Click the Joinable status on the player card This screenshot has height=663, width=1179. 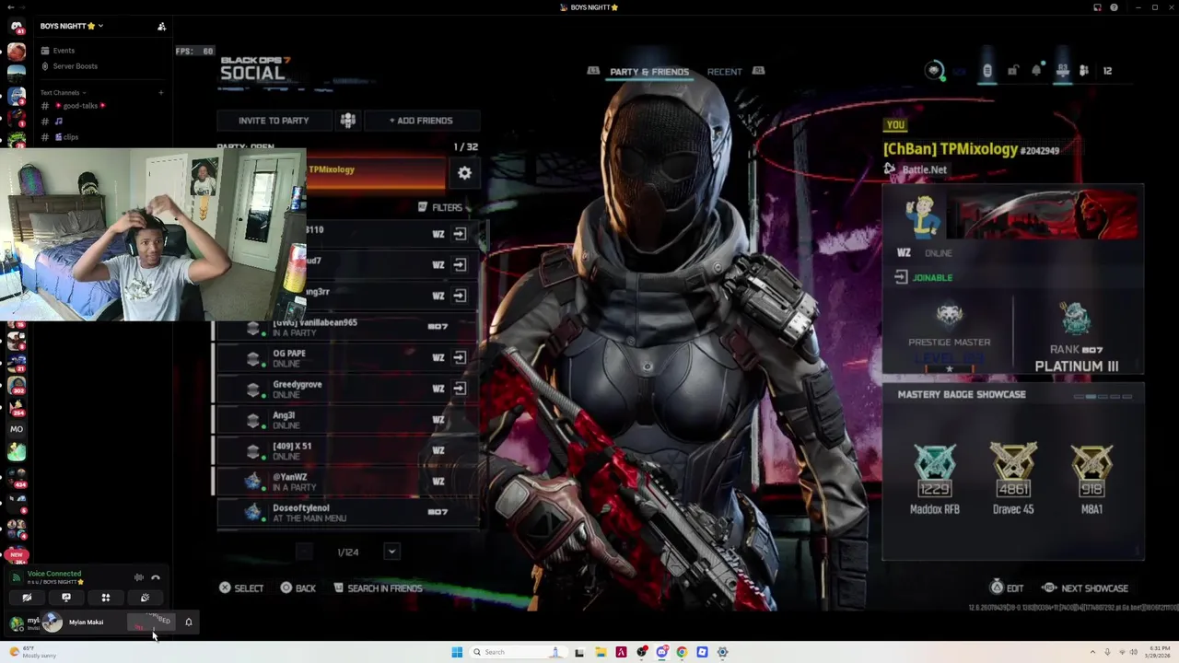925,277
